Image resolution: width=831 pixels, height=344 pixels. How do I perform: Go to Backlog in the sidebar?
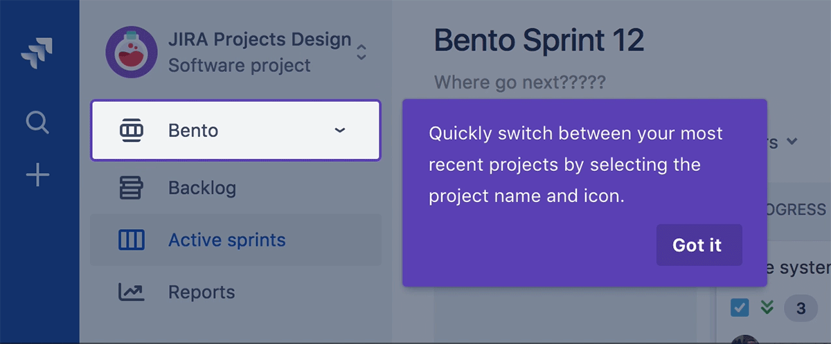click(202, 188)
